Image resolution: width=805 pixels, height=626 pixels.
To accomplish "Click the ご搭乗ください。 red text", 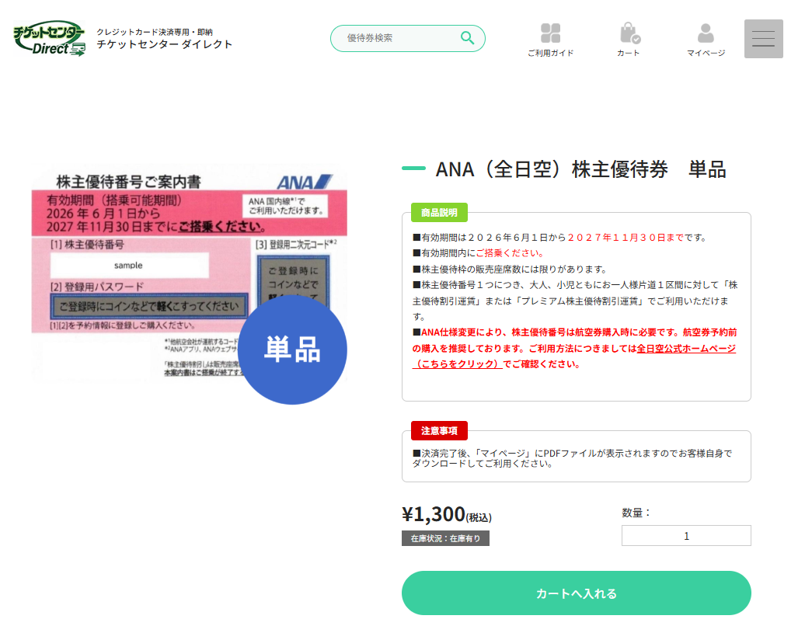I will [x=510, y=253].
